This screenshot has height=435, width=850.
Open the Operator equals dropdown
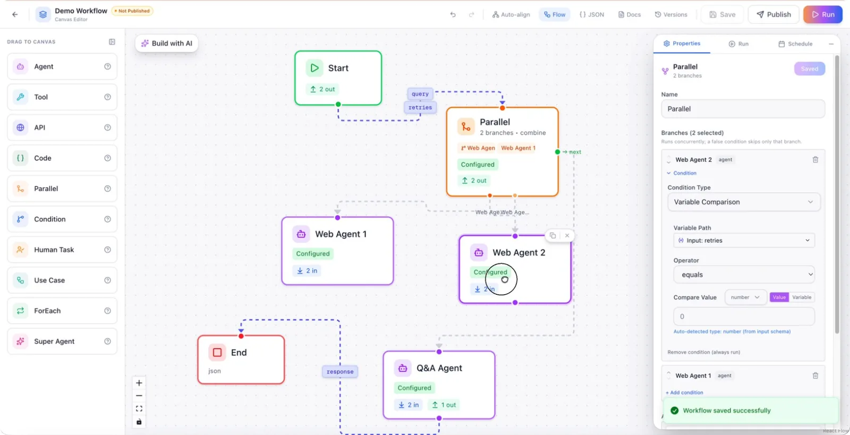coord(744,275)
